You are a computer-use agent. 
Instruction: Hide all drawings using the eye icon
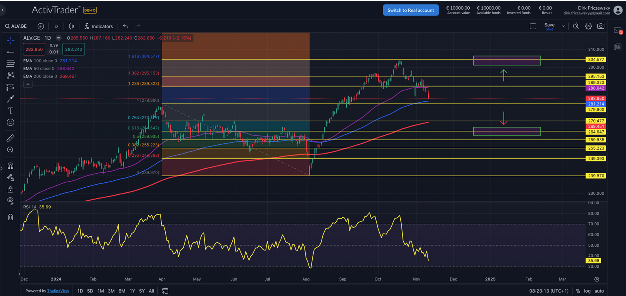tap(10, 201)
